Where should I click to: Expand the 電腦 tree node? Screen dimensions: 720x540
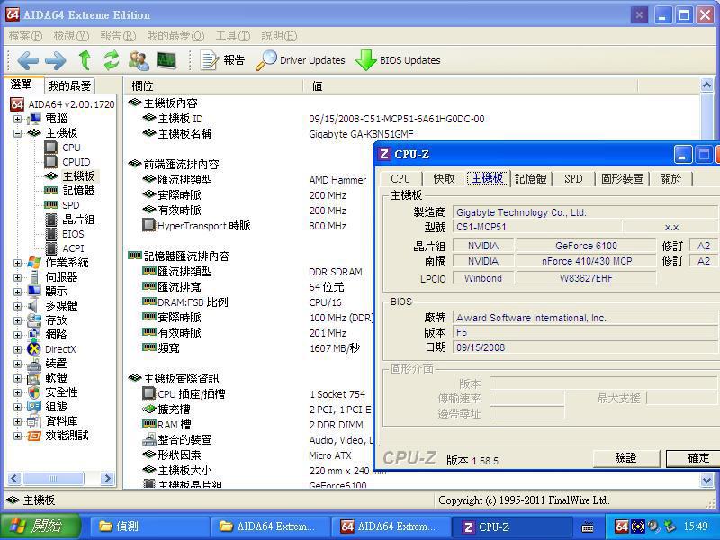point(17,119)
